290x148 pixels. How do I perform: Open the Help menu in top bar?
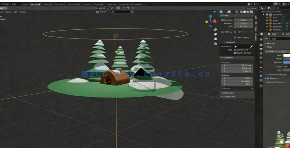14,4
